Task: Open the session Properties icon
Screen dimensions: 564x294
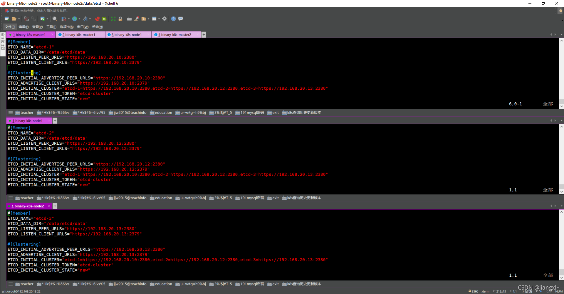Action: [x=43, y=19]
